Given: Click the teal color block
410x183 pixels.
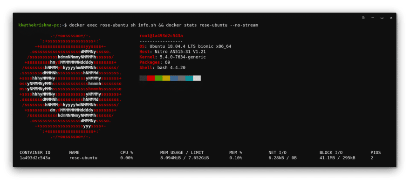Looking at the screenshot, I should click(189, 78).
